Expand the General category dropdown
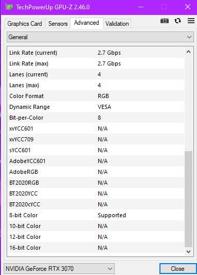The image size is (197, 275). point(100,37)
